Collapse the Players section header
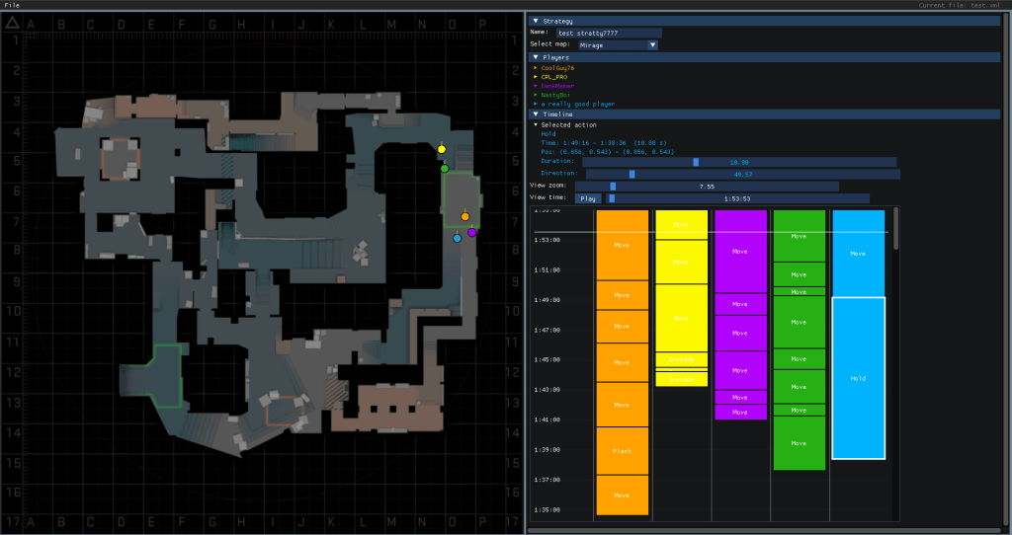The height and width of the screenshot is (535, 1012). click(x=536, y=57)
